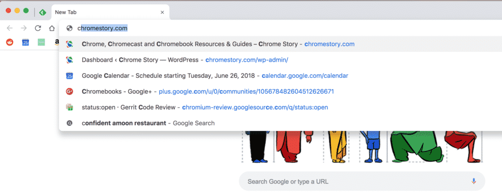Close the New Tab tab
The image size is (502, 196).
tap(162, 12)
